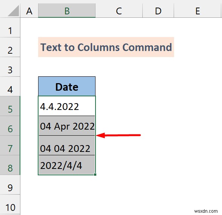Select row 10 header
222x215 pixels.
(x=10, y=204)
